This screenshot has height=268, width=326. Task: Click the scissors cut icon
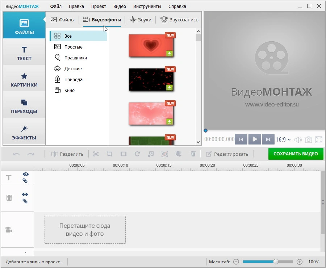pyautogui.click(x=96, y=154)
